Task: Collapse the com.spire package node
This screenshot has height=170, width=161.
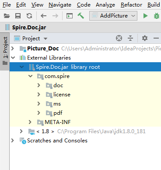Action: click(x=31, y=76)
